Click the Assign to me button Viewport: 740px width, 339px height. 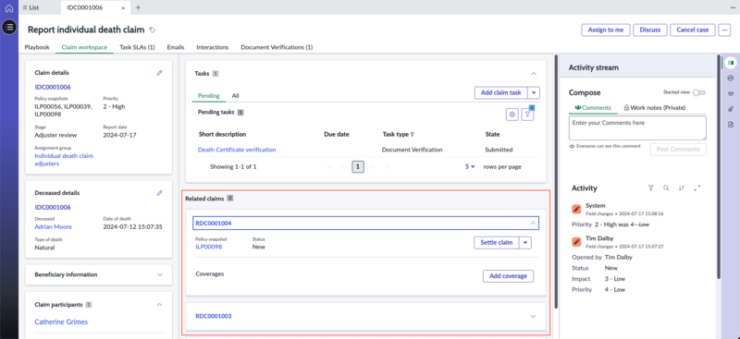606,30
